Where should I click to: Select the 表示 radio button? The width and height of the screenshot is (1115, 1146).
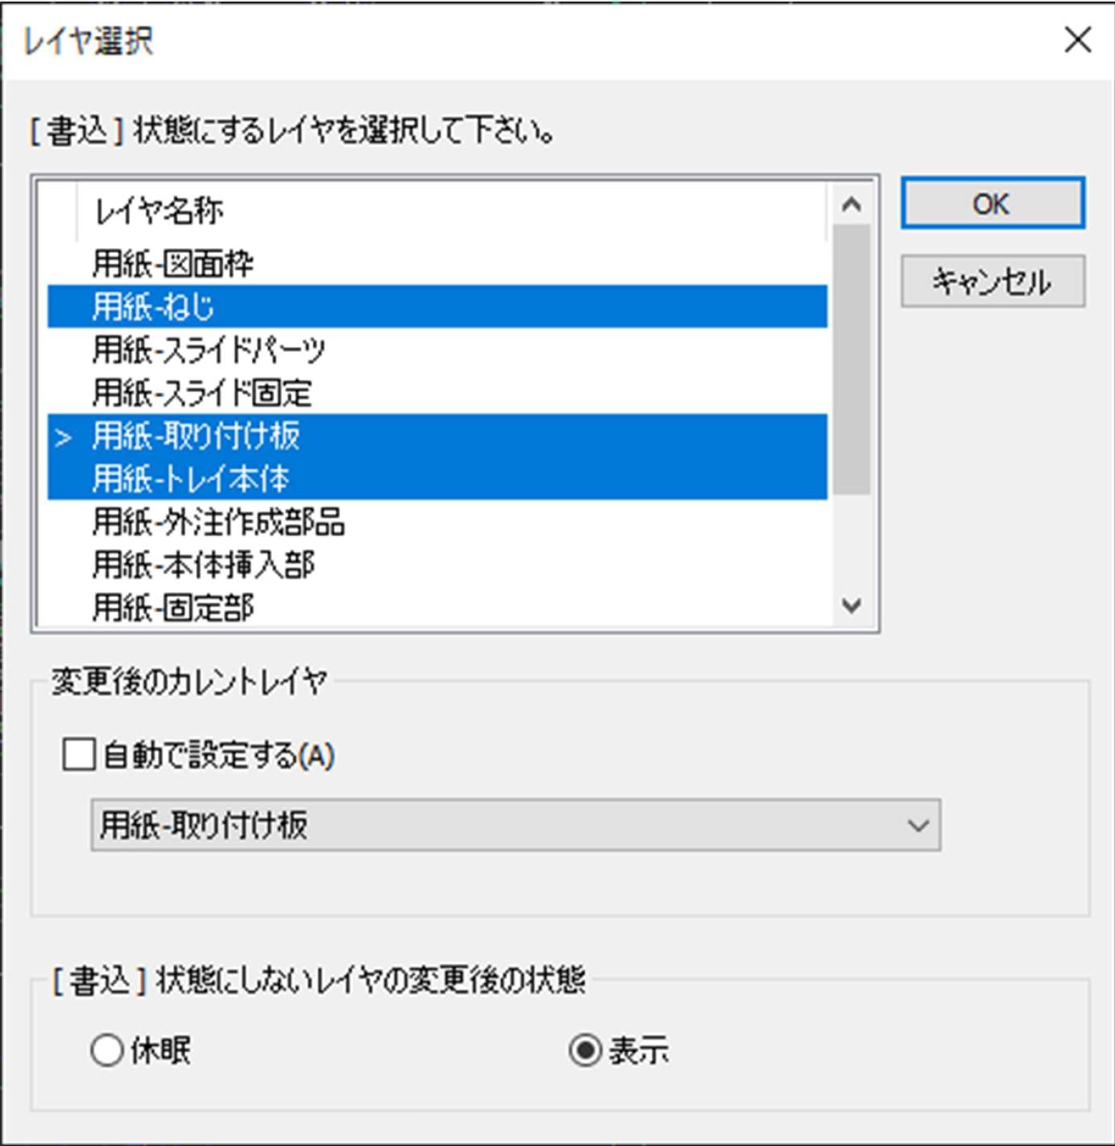point(585,1051)
